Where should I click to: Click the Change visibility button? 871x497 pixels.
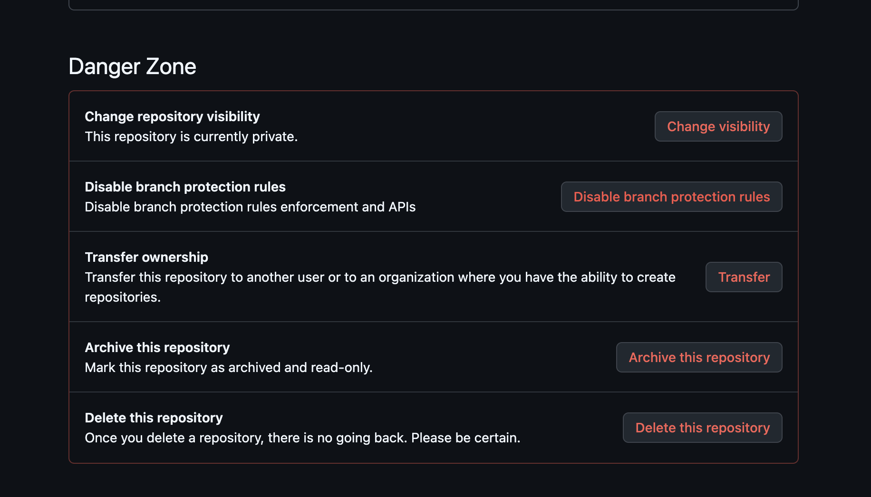(718, 126)
